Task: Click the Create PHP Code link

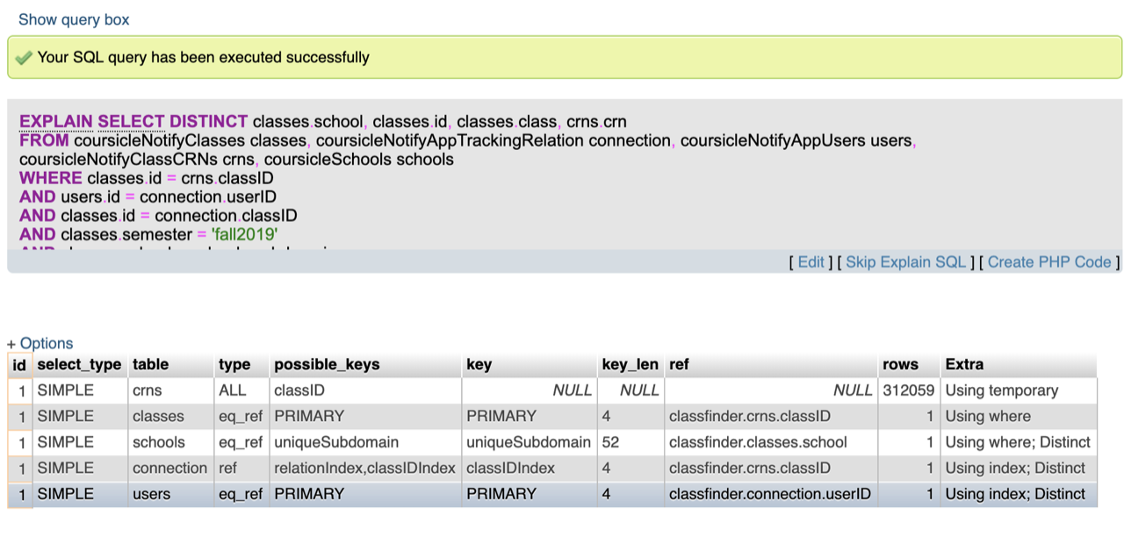Action: pos(1049,261)
